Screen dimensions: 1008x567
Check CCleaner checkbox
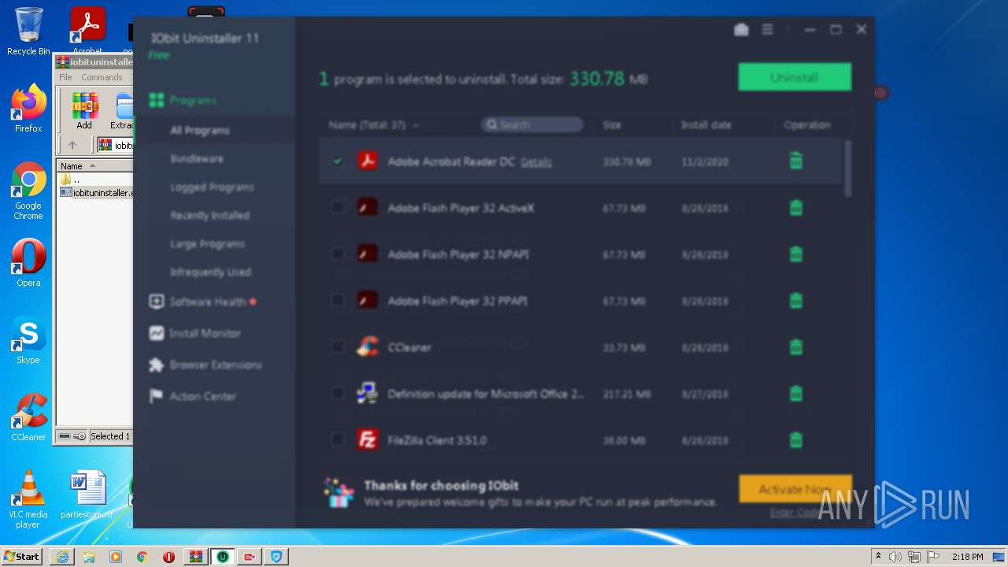338,347
